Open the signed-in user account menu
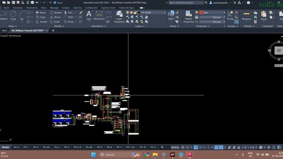The width and height of the screenshot is (283, 159). coord(220,3)
